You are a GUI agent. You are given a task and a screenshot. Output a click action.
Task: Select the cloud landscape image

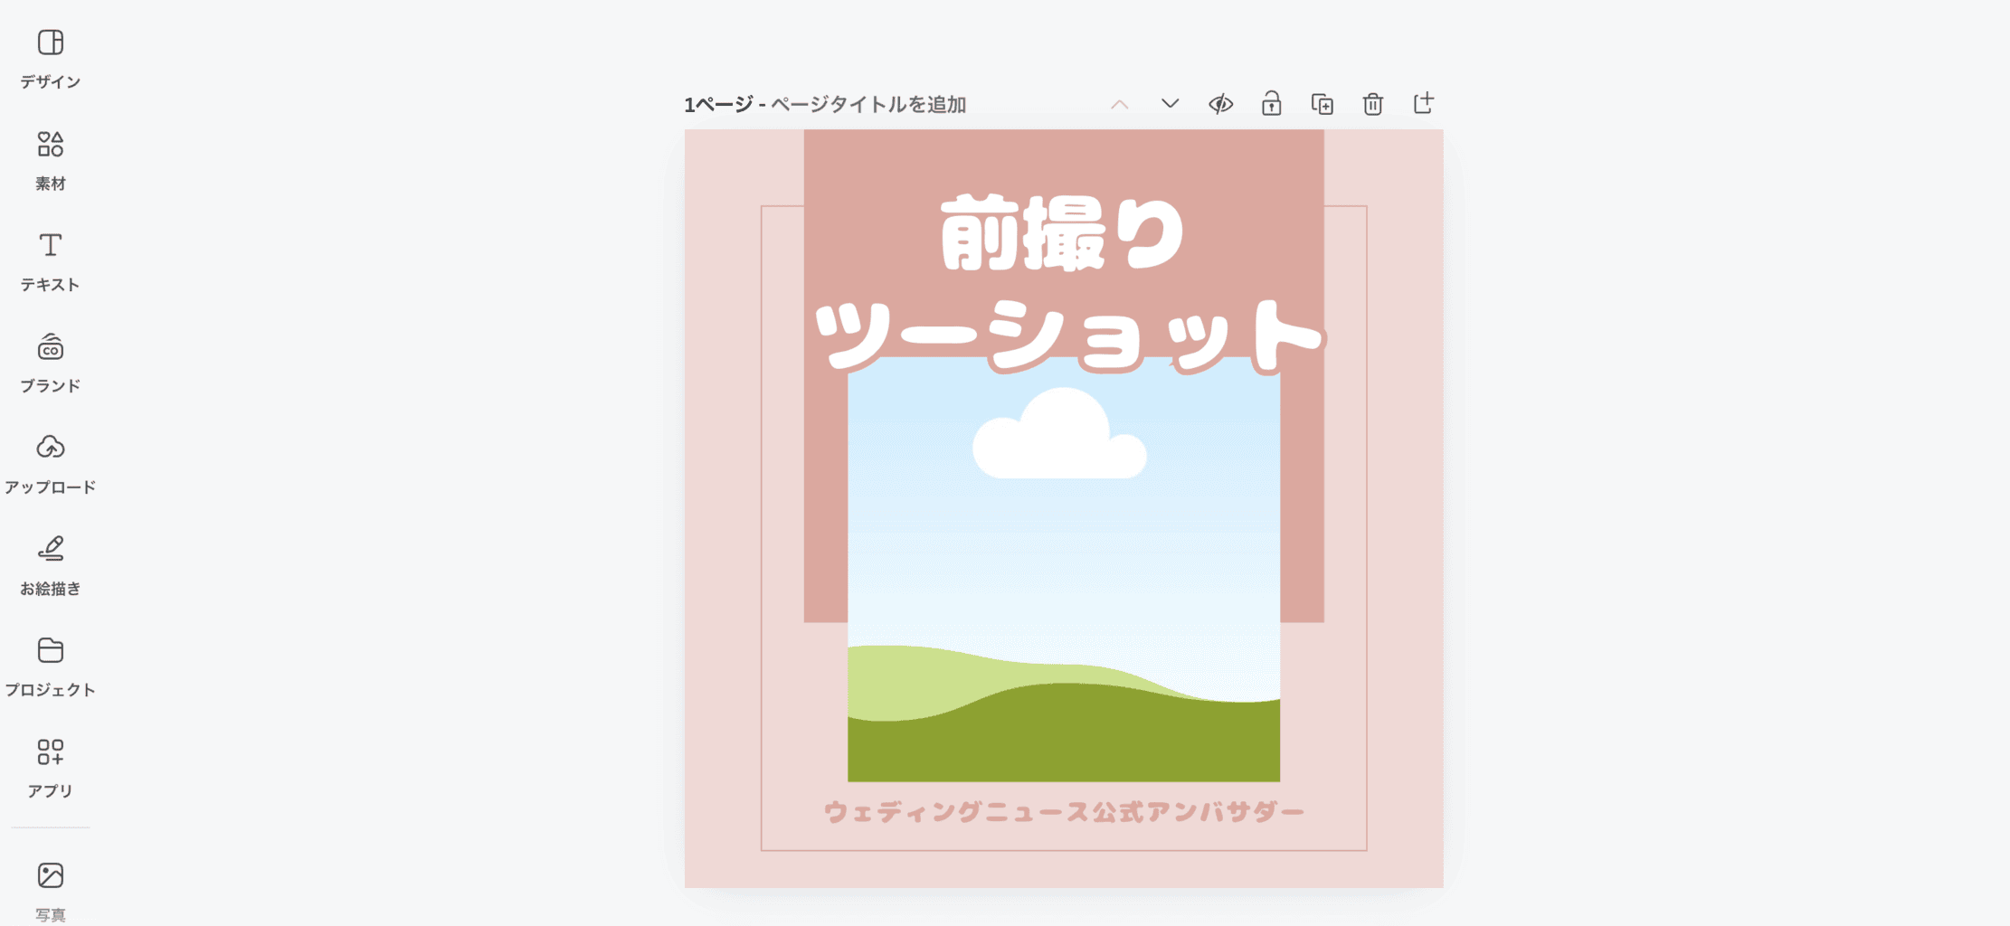click(1064, 569)
